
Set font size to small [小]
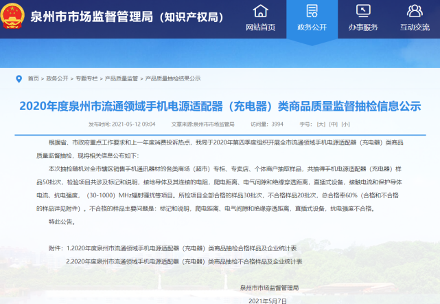click(x=345, y=124)
